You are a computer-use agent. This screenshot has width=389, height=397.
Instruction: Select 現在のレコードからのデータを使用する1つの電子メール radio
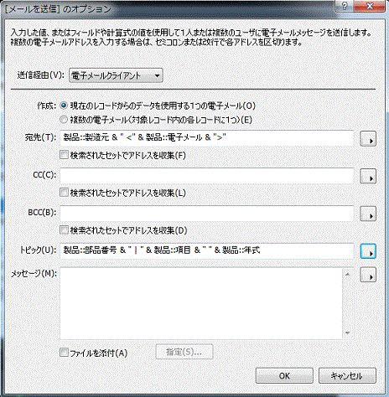[x=64, y=106]
